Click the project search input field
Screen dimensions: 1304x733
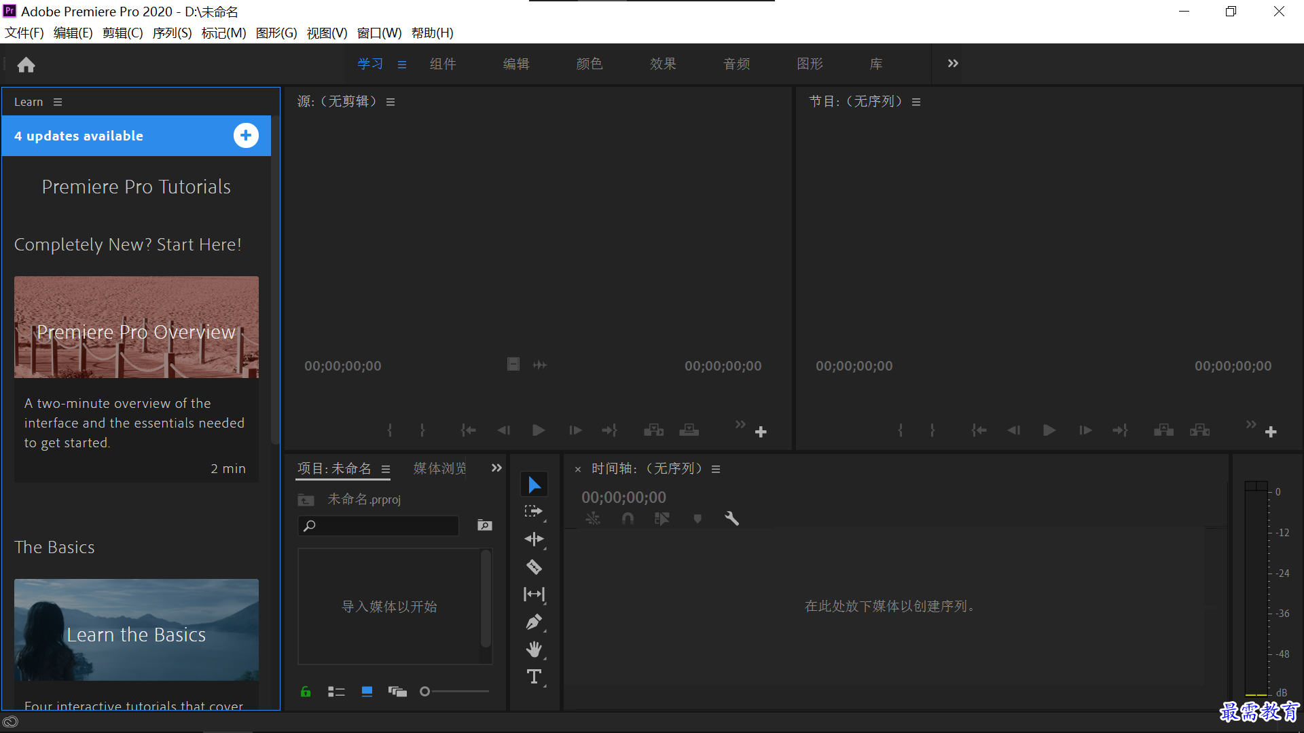378,525
